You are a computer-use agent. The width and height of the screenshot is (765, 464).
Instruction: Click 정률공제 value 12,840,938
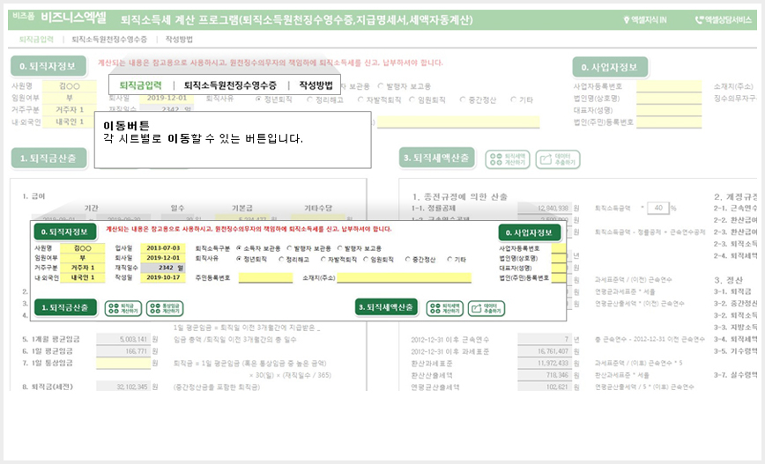pos(545,208)
